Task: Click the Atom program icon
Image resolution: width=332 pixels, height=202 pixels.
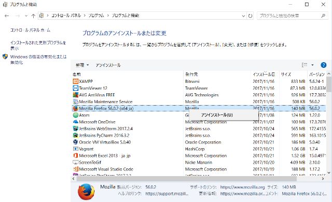Action: (x=76, y=115)
